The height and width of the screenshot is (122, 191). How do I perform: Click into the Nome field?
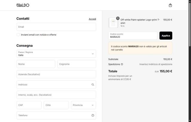point(36,64)
